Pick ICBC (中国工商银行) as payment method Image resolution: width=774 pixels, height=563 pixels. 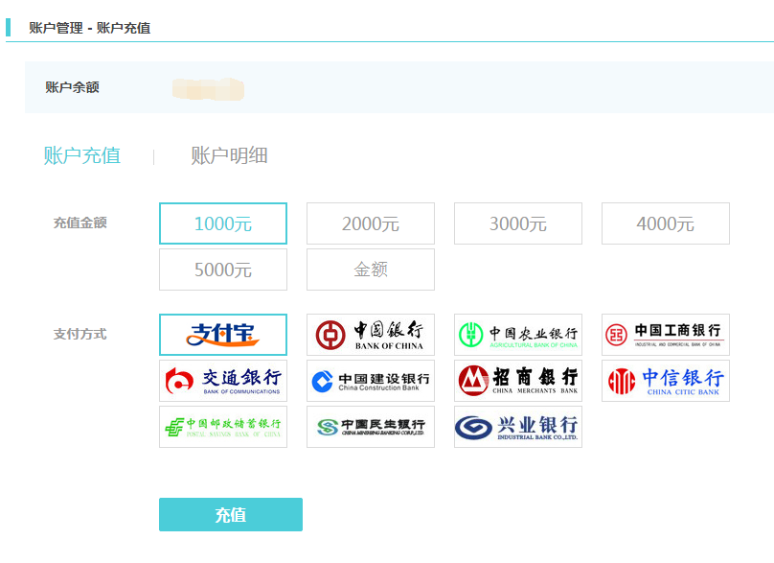(666, 335)
